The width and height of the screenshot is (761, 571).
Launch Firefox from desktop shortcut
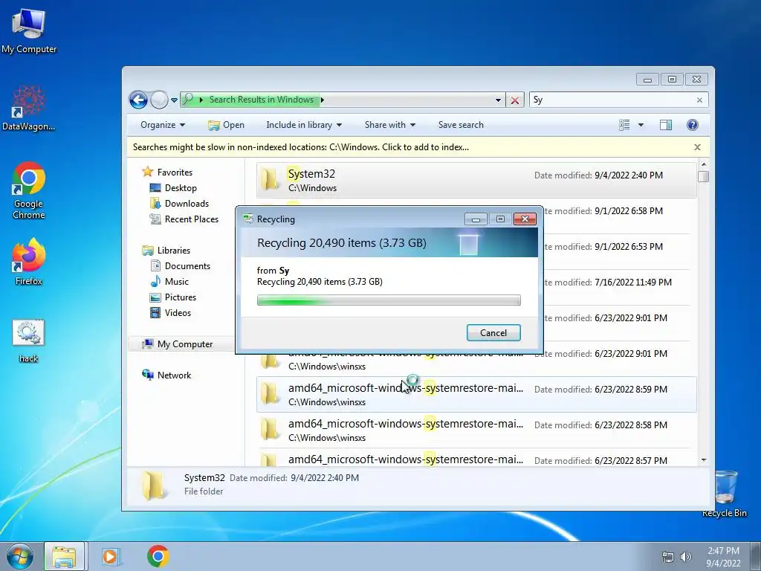pos(29,262)
